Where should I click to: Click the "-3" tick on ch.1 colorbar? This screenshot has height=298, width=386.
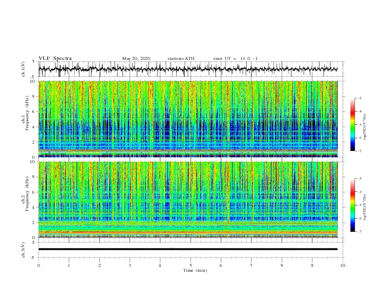[x=360, y=98]
